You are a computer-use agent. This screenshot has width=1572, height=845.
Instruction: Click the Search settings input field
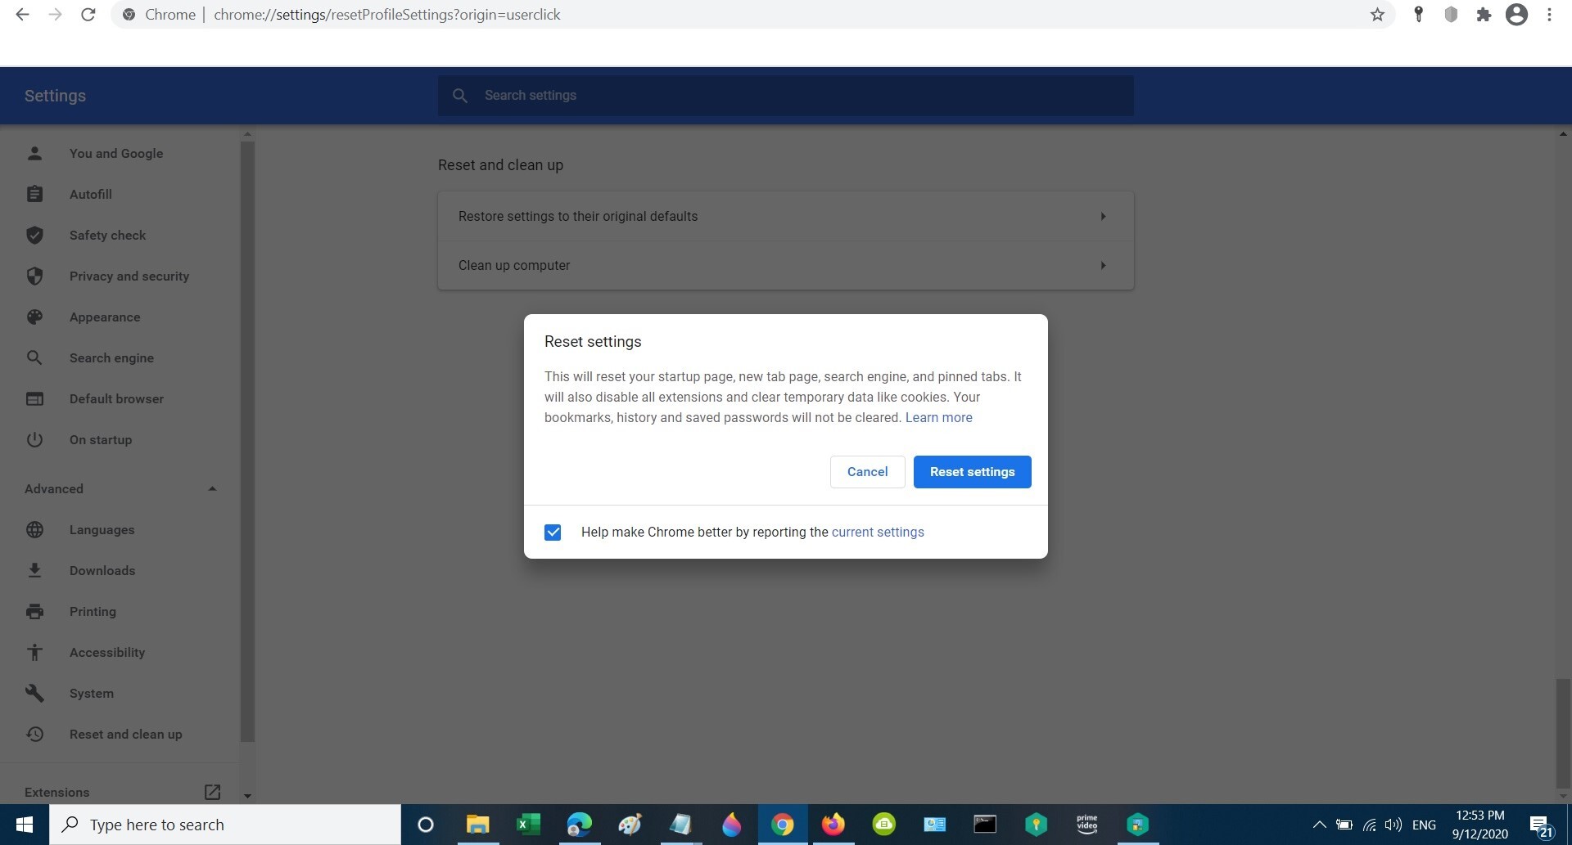pyautogui.click(x=786, y=96)
